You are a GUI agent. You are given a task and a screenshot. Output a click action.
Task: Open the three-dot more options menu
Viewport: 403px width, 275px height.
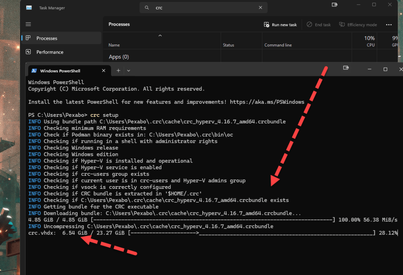click(x=388, y=25)
